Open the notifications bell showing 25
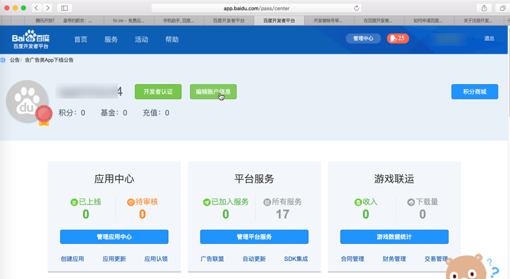Viewport: 510px width, 279px height. [x=398, y=38]
